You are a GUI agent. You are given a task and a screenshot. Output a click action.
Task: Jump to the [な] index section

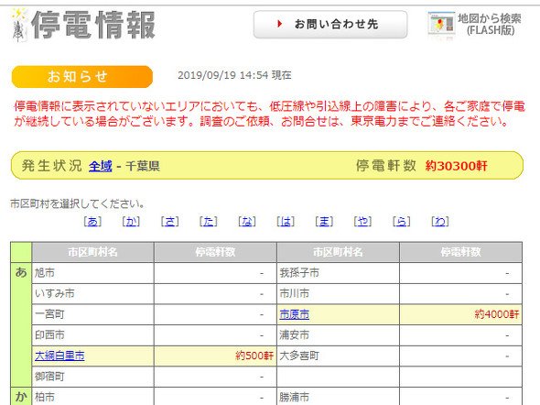[x=247, y=222]
